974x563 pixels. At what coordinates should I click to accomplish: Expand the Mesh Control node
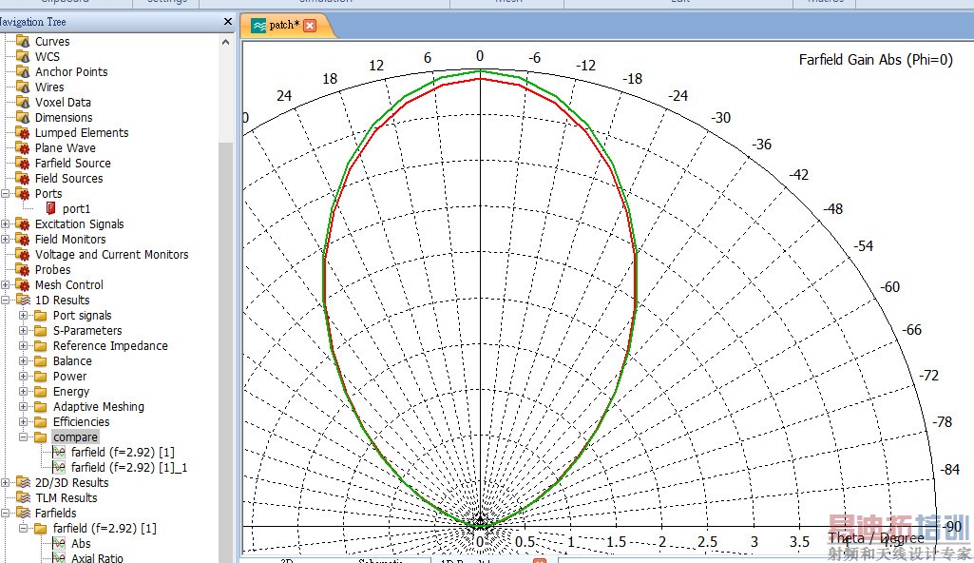[6, 285]
